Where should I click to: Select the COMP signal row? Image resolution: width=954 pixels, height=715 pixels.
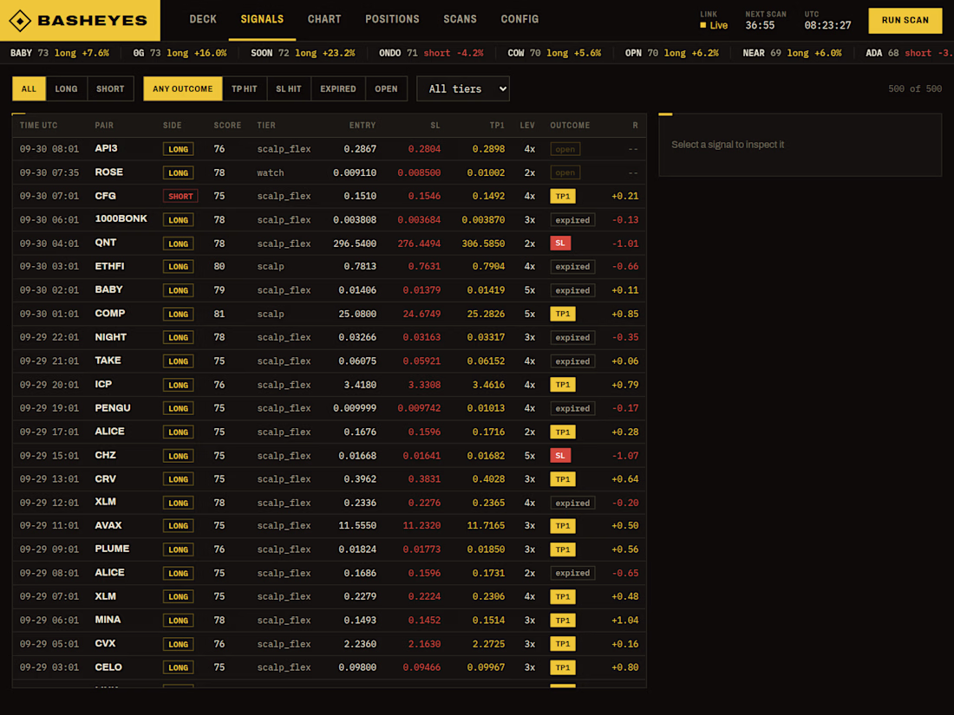[330, 315]
